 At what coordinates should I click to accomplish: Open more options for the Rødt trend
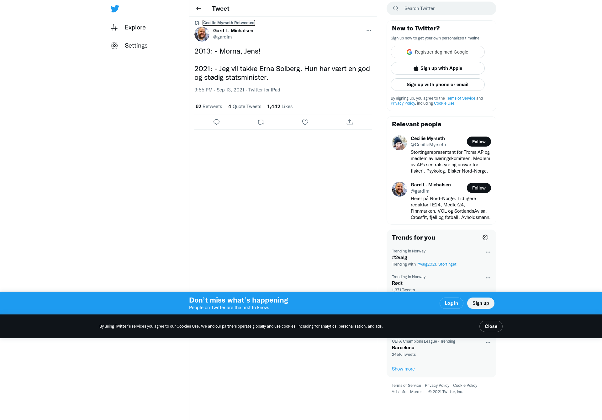tap(488, 278)
